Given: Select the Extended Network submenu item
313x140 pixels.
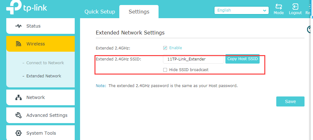Looking at the screenshot, I should point(44,76).
